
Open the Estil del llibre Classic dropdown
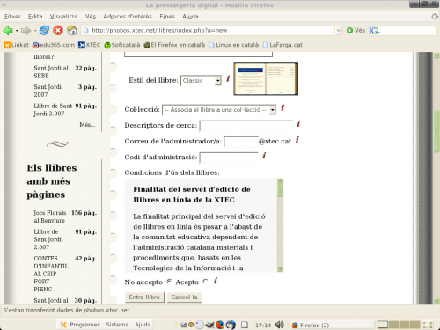pos(201,80)
